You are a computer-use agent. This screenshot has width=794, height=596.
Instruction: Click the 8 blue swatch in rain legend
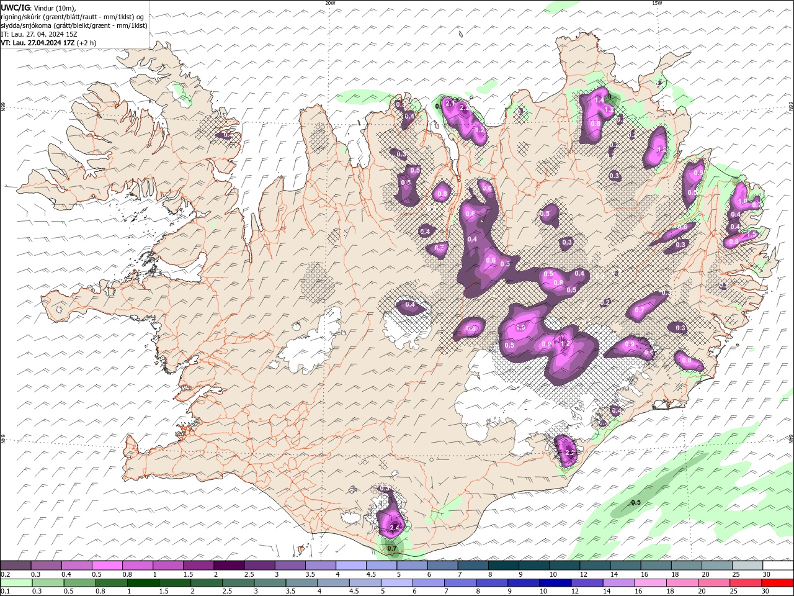(x=492, y=583)
